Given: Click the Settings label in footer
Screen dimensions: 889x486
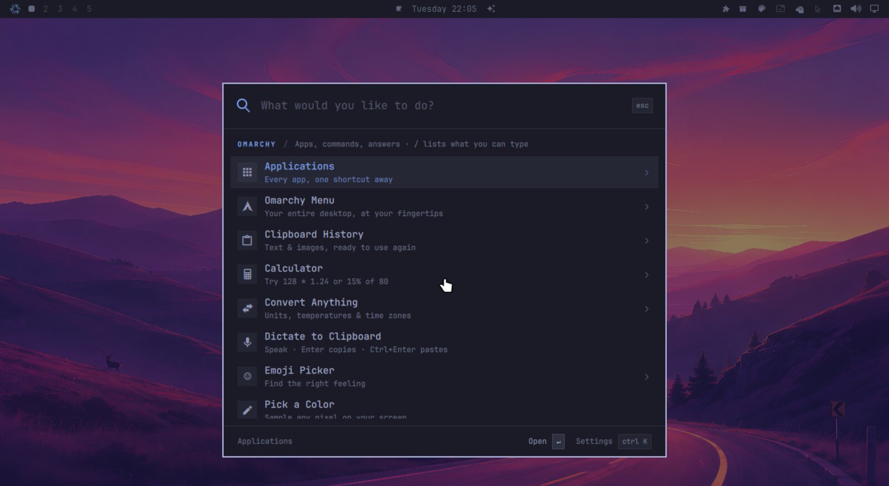Looking at the screenshot, I should pos(593,441).
